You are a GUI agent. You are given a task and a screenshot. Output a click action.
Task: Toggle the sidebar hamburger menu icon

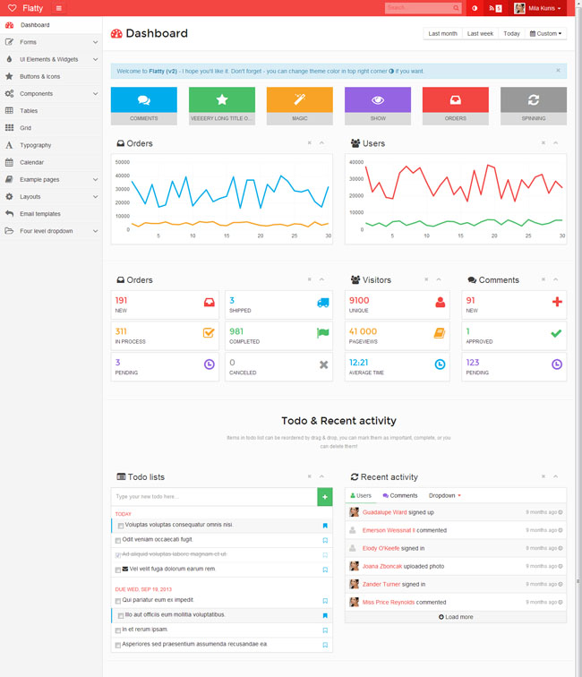pos(59,8)
